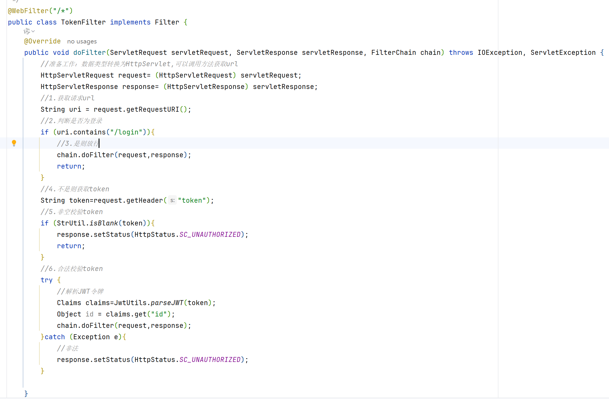The image size is (609, 399).
Task: Click the parseJWT method call
Action: tap(167, 303)
